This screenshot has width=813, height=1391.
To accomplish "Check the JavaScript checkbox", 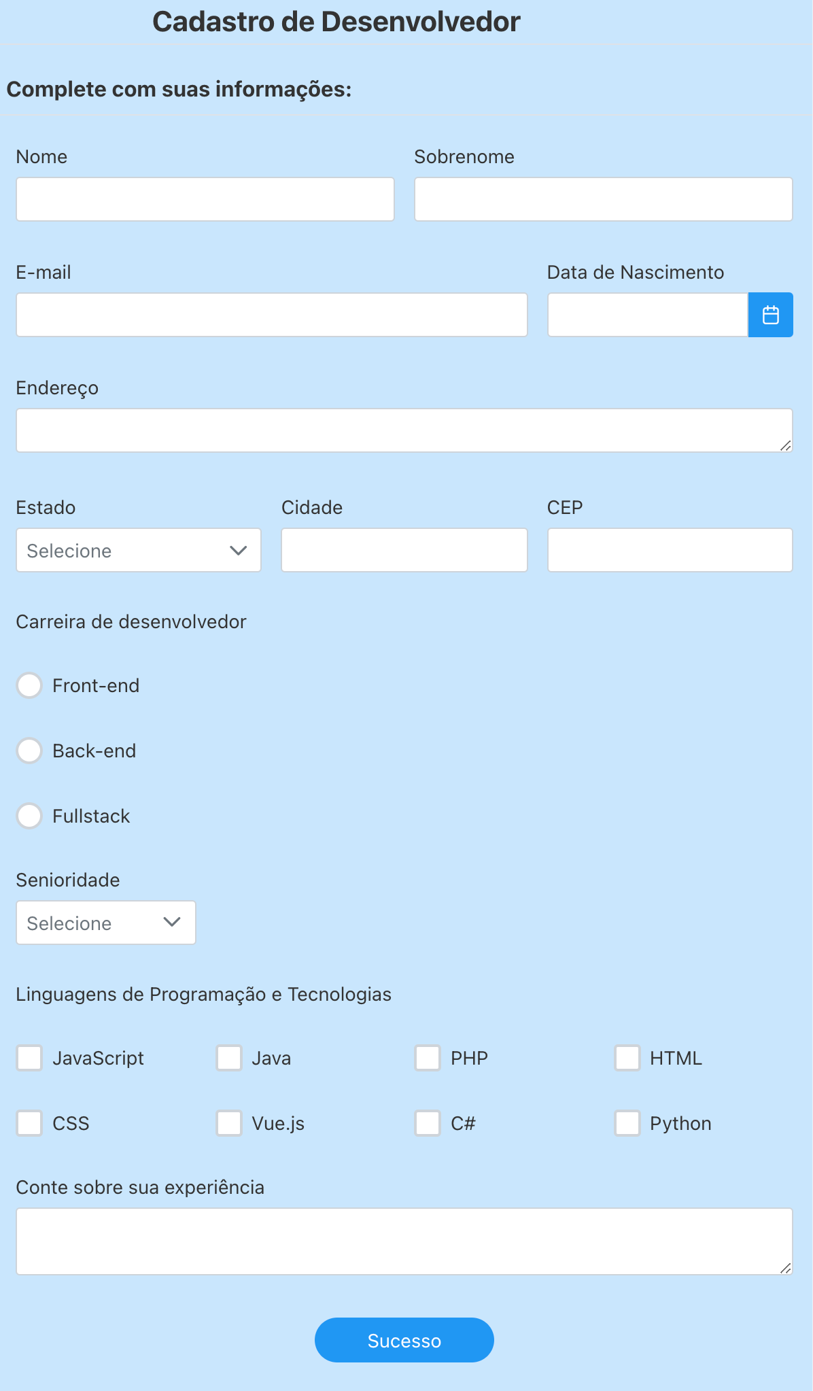I will coord(29,1058).
